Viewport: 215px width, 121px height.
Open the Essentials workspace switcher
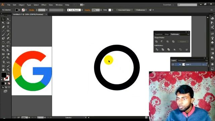(x=168, y=5)
